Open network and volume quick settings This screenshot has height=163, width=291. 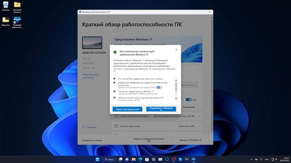(274, 159)
